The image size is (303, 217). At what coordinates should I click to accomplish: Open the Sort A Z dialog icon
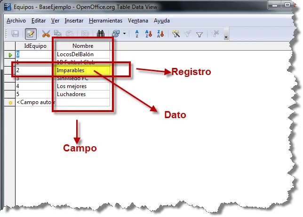click(137, 34)
